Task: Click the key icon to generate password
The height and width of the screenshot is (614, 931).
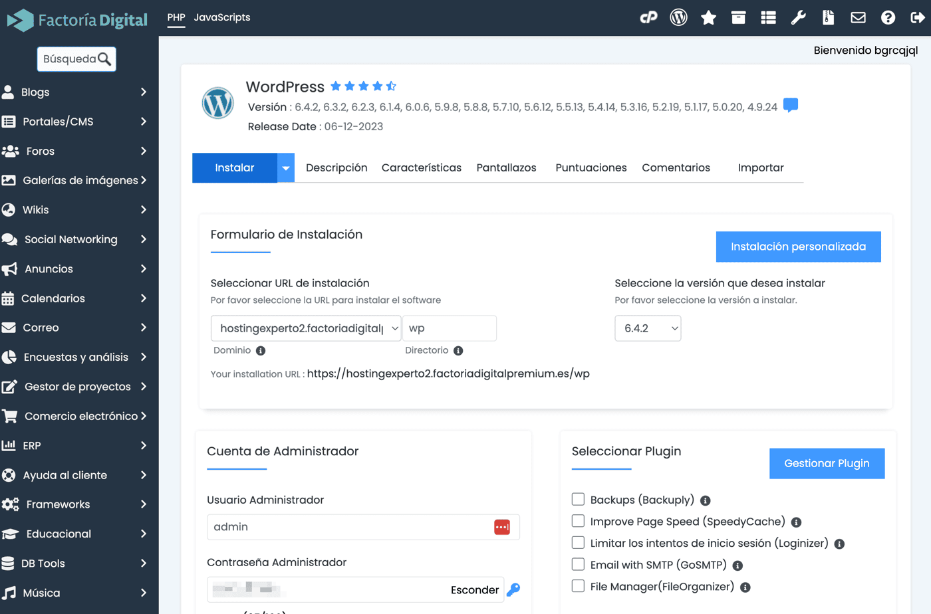Action: (x=513, y=589)
